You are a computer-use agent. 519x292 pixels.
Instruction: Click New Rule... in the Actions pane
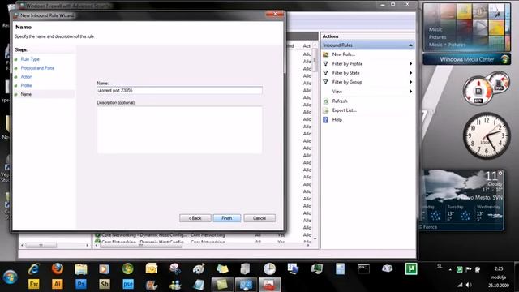click(343, 54)
